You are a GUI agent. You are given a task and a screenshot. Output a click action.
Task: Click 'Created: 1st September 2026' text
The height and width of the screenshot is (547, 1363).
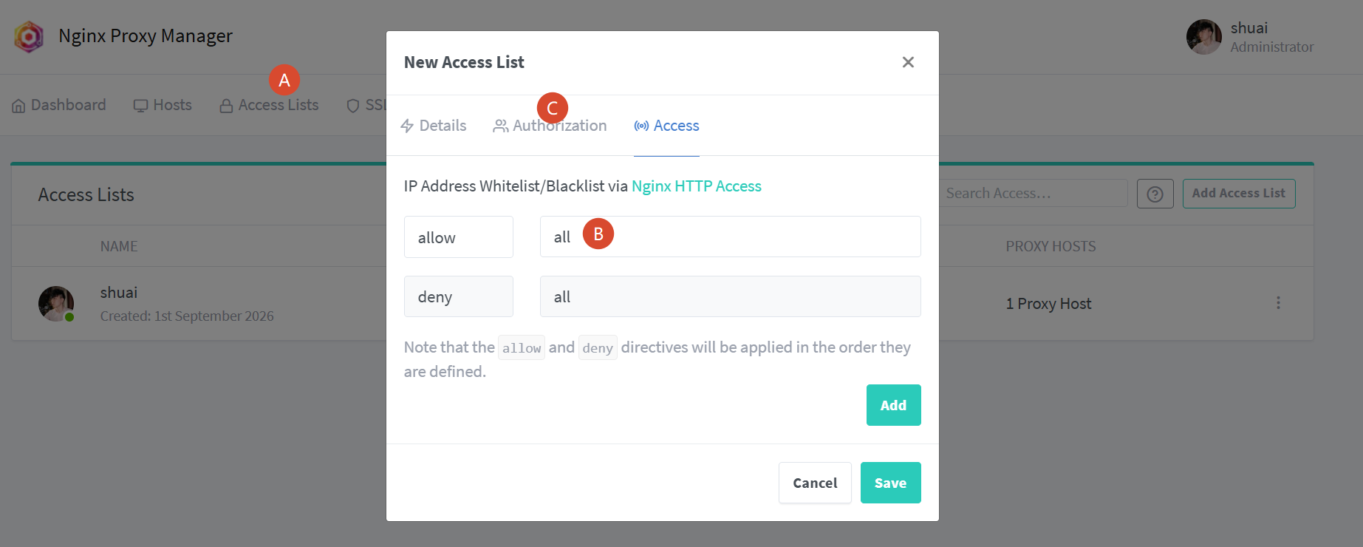pos(187,316)
